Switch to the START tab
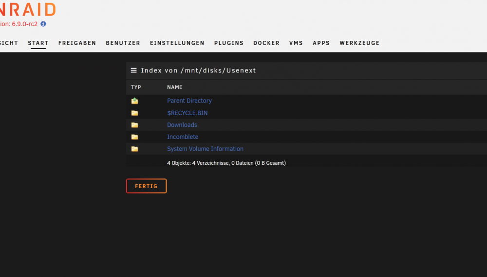Viewport: 487px width, 277px height. click(x=38, y=43)
